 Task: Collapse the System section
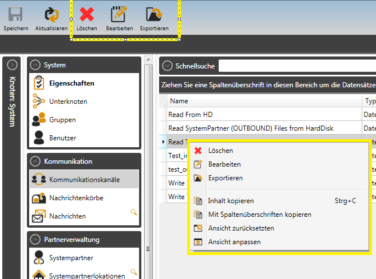pyautogui.click(x=35, y=65)
